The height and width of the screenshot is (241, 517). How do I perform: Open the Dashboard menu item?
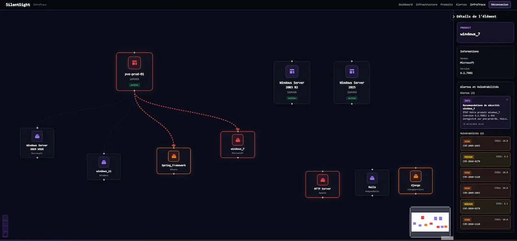coord(405,5)
